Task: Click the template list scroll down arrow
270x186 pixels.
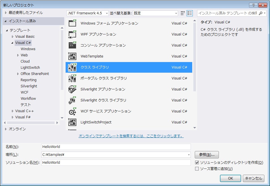Action: point(195,128)
